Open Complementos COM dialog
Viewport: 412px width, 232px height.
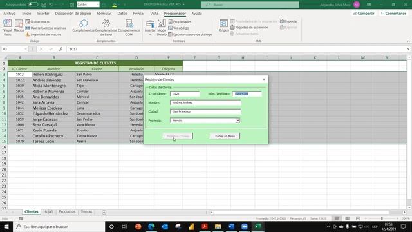coord(129,27)
